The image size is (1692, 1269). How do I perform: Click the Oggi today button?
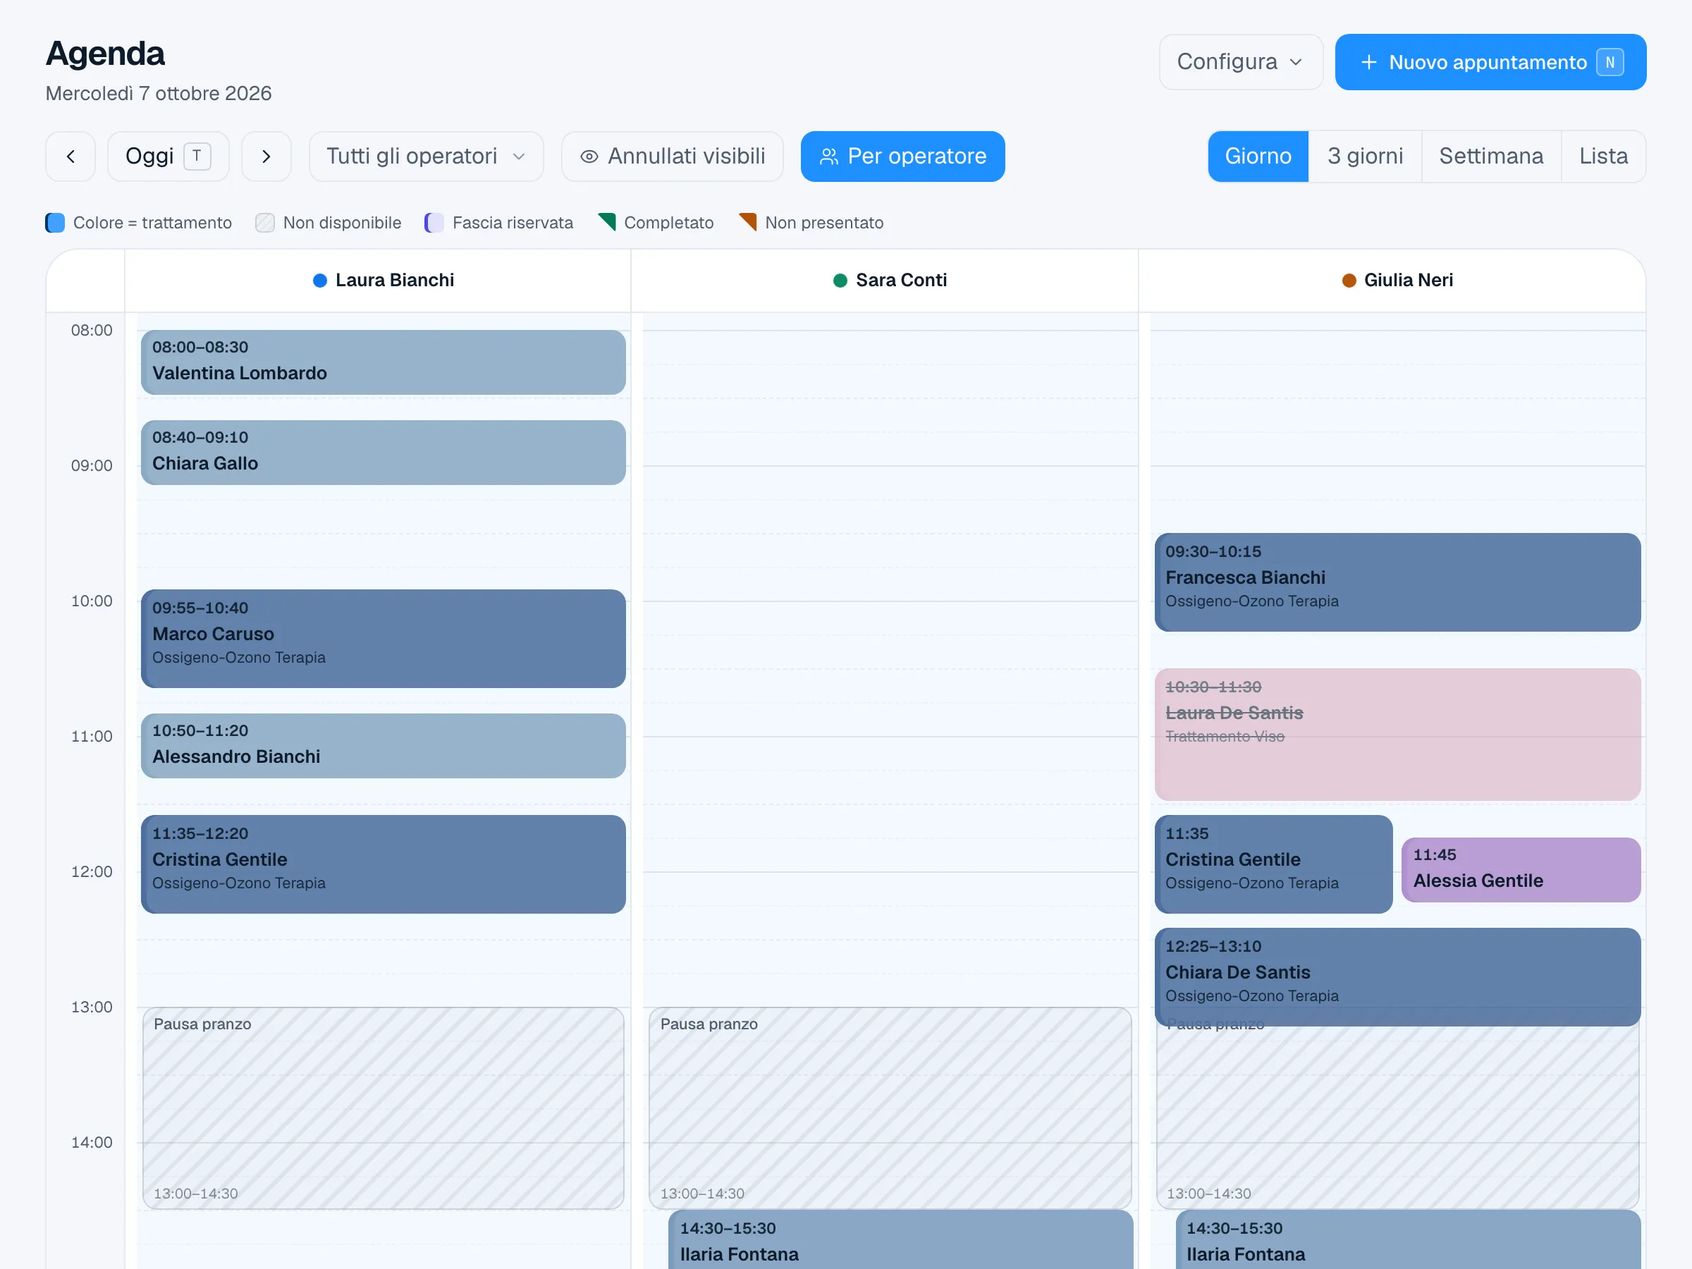pyautogui.click(x=168, y=156)
